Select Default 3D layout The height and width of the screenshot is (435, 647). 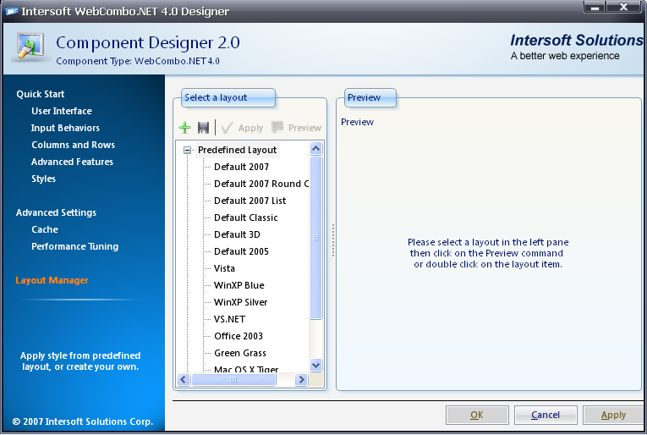(x=237, y=234)
